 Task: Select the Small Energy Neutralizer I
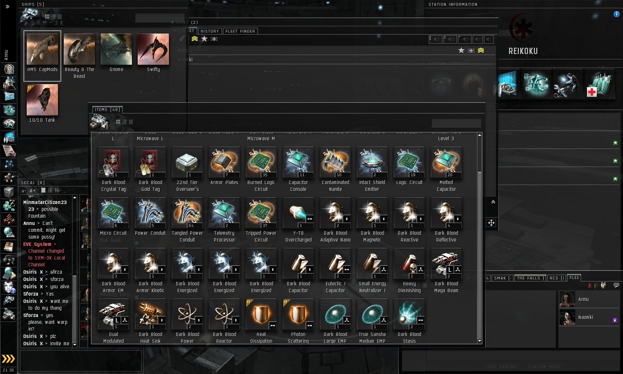tap(372, 270)
